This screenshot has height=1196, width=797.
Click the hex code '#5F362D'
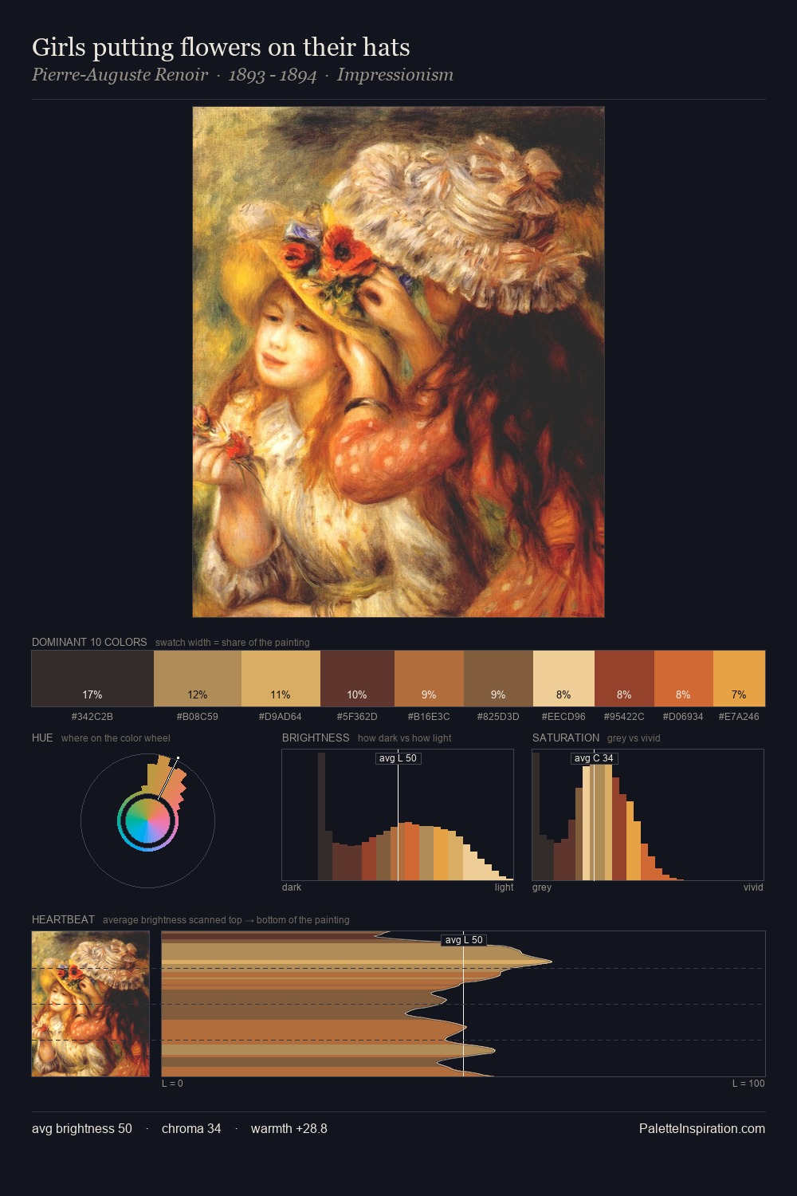tap(357, 717)
